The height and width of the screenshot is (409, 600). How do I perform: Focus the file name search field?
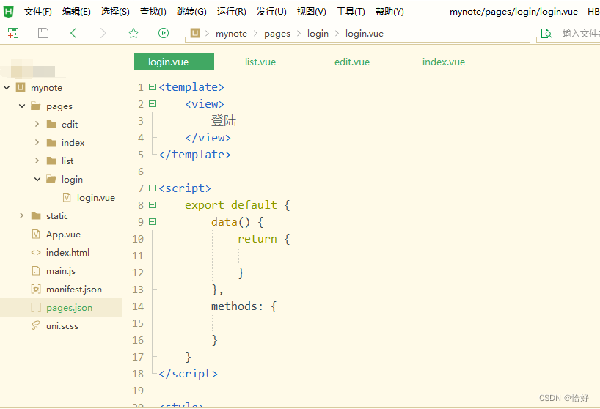580,34
